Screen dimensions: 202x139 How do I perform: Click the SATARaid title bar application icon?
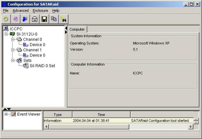point(4,4)
